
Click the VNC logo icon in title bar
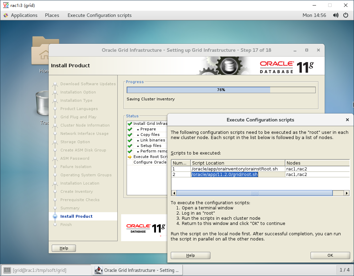tap(6, 5)
